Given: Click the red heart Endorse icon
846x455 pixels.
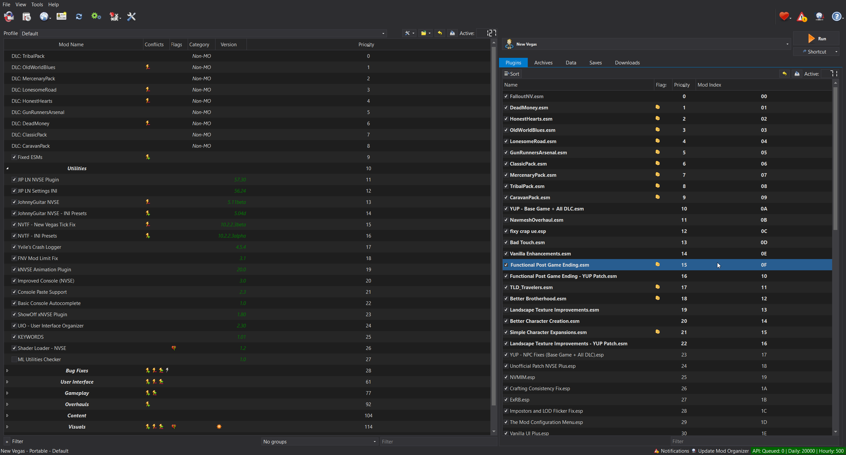Looking at the screenshot, I should 784,17.
